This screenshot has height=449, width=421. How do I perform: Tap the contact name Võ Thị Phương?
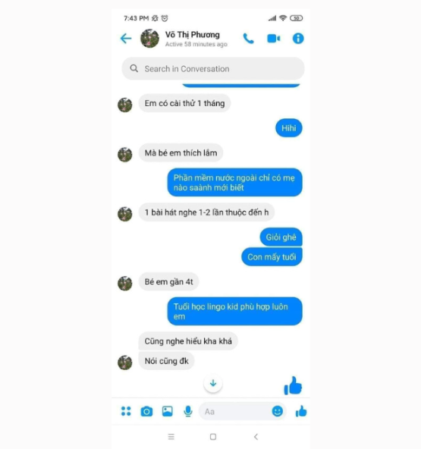coord(192,35)
